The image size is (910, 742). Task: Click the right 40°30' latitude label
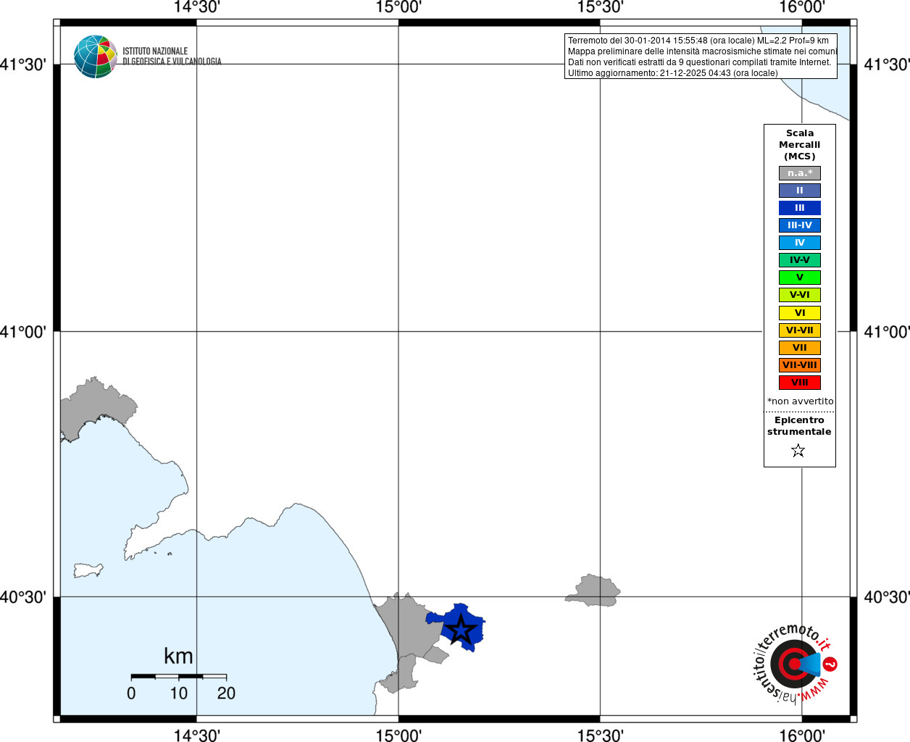pyautogui.click(x=887, y=597)
